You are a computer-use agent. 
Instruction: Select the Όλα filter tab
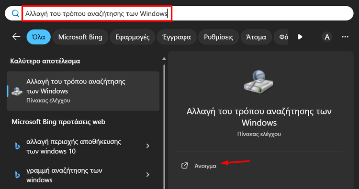click(x=38, y=37)
